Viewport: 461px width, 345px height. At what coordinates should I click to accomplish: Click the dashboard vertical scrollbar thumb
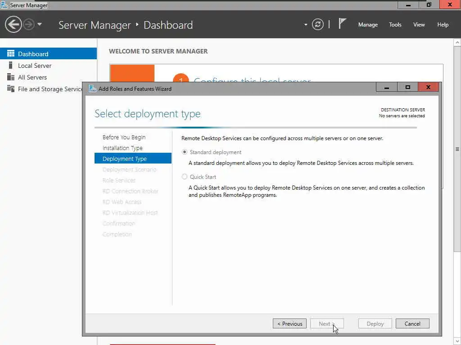(457, 149)
